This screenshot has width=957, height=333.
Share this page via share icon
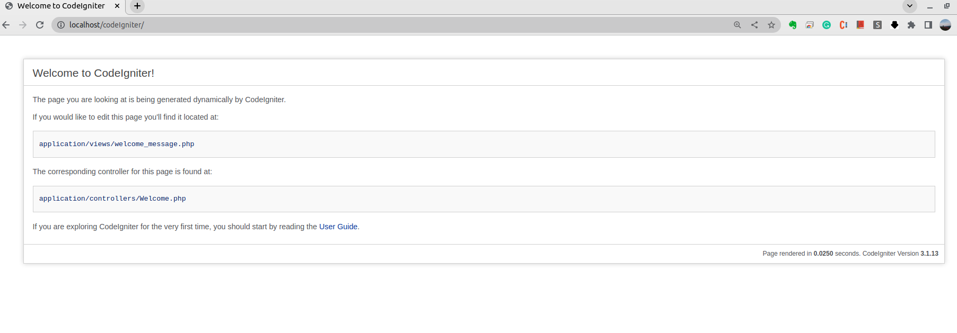click(x=754, y=25)
